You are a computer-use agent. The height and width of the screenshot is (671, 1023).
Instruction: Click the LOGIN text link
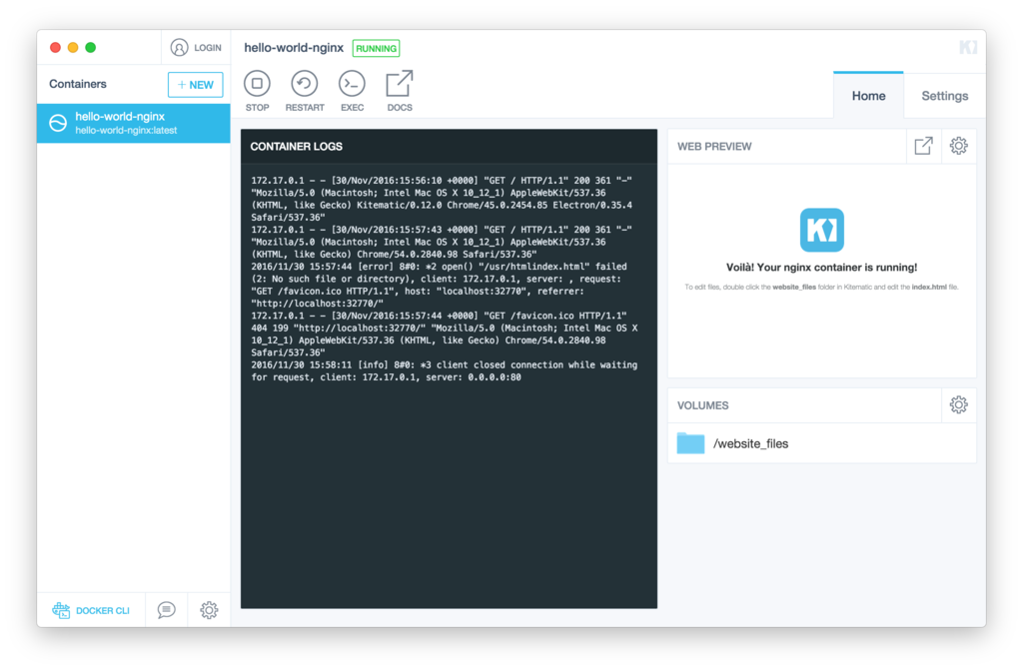208,48
